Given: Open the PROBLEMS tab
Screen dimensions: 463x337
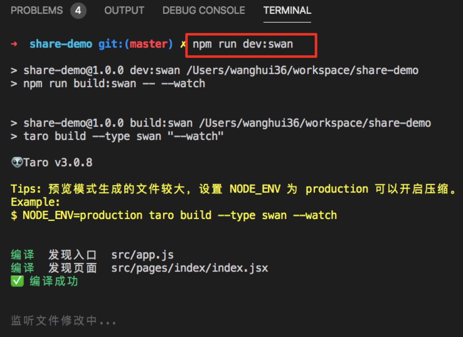Looking at the screenshot, I should pyautogui.click(x=37, y=10).
